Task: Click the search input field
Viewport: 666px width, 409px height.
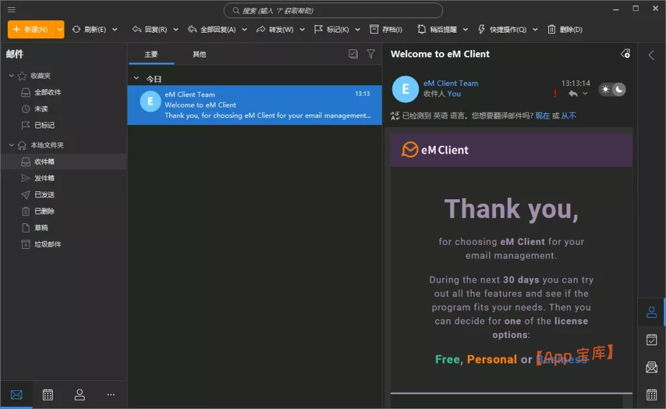Action: [x=333, y=10]
